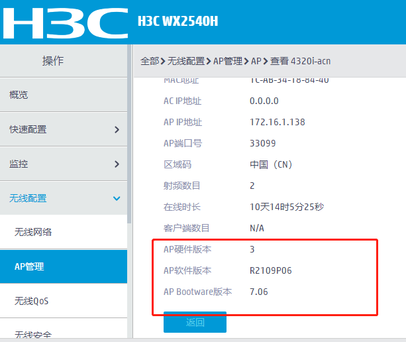Open the 无线QoS submenu
The height and width of the screenshot is (342, 406).
tap(64, 301)
